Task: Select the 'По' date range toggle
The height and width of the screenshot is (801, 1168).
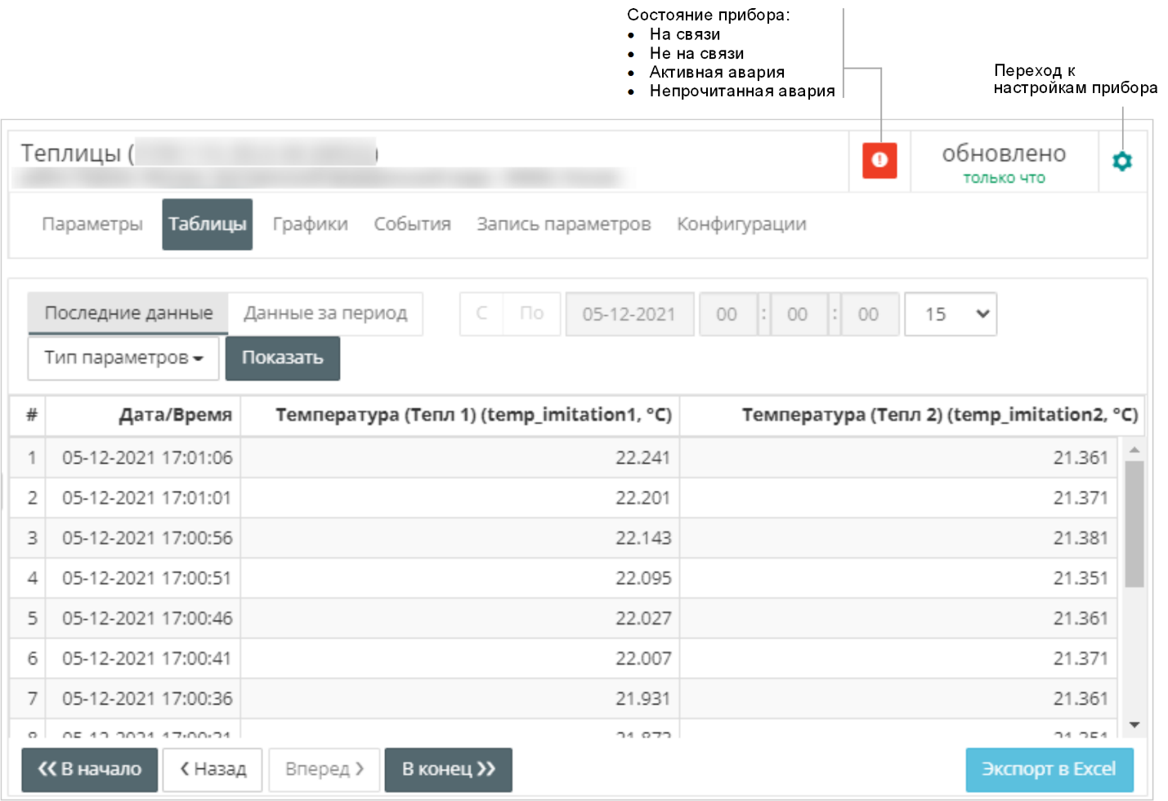Action: click(x=531, y=314)
